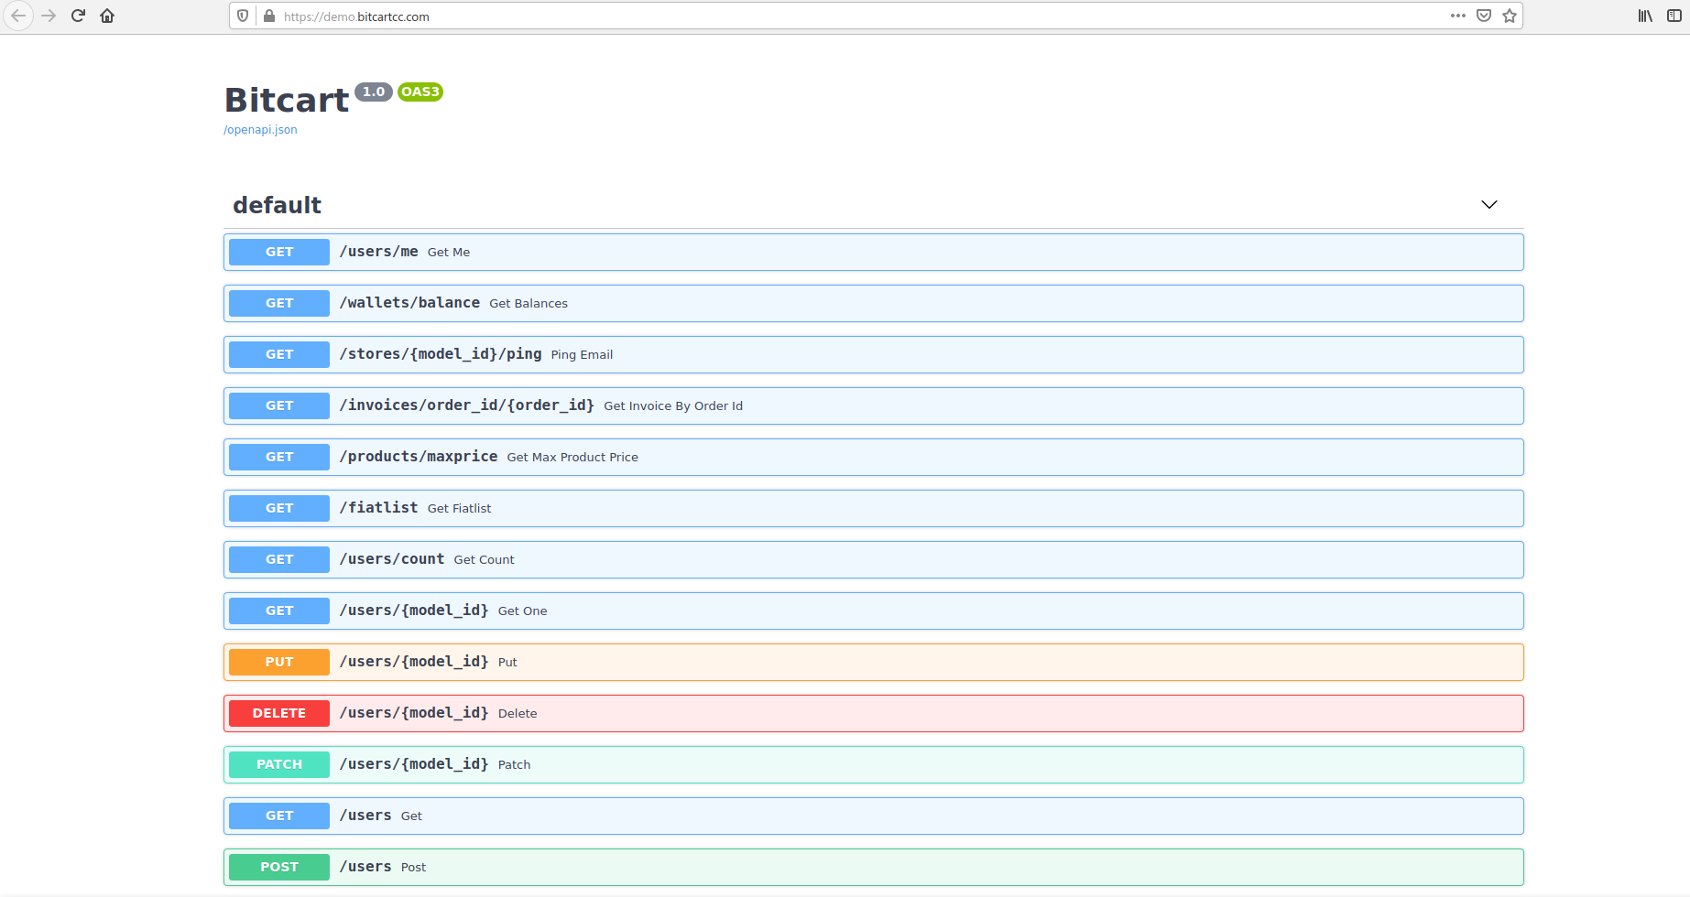The height and width of the screenshot is (897, 1690).
Task: Click the Bitcart API title
Action: (287, 100)
